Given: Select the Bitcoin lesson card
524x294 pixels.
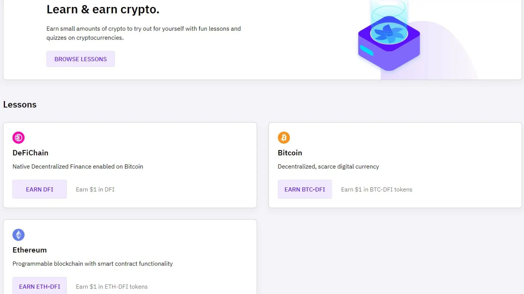Looking at the screenshot, I should (395, 165).
